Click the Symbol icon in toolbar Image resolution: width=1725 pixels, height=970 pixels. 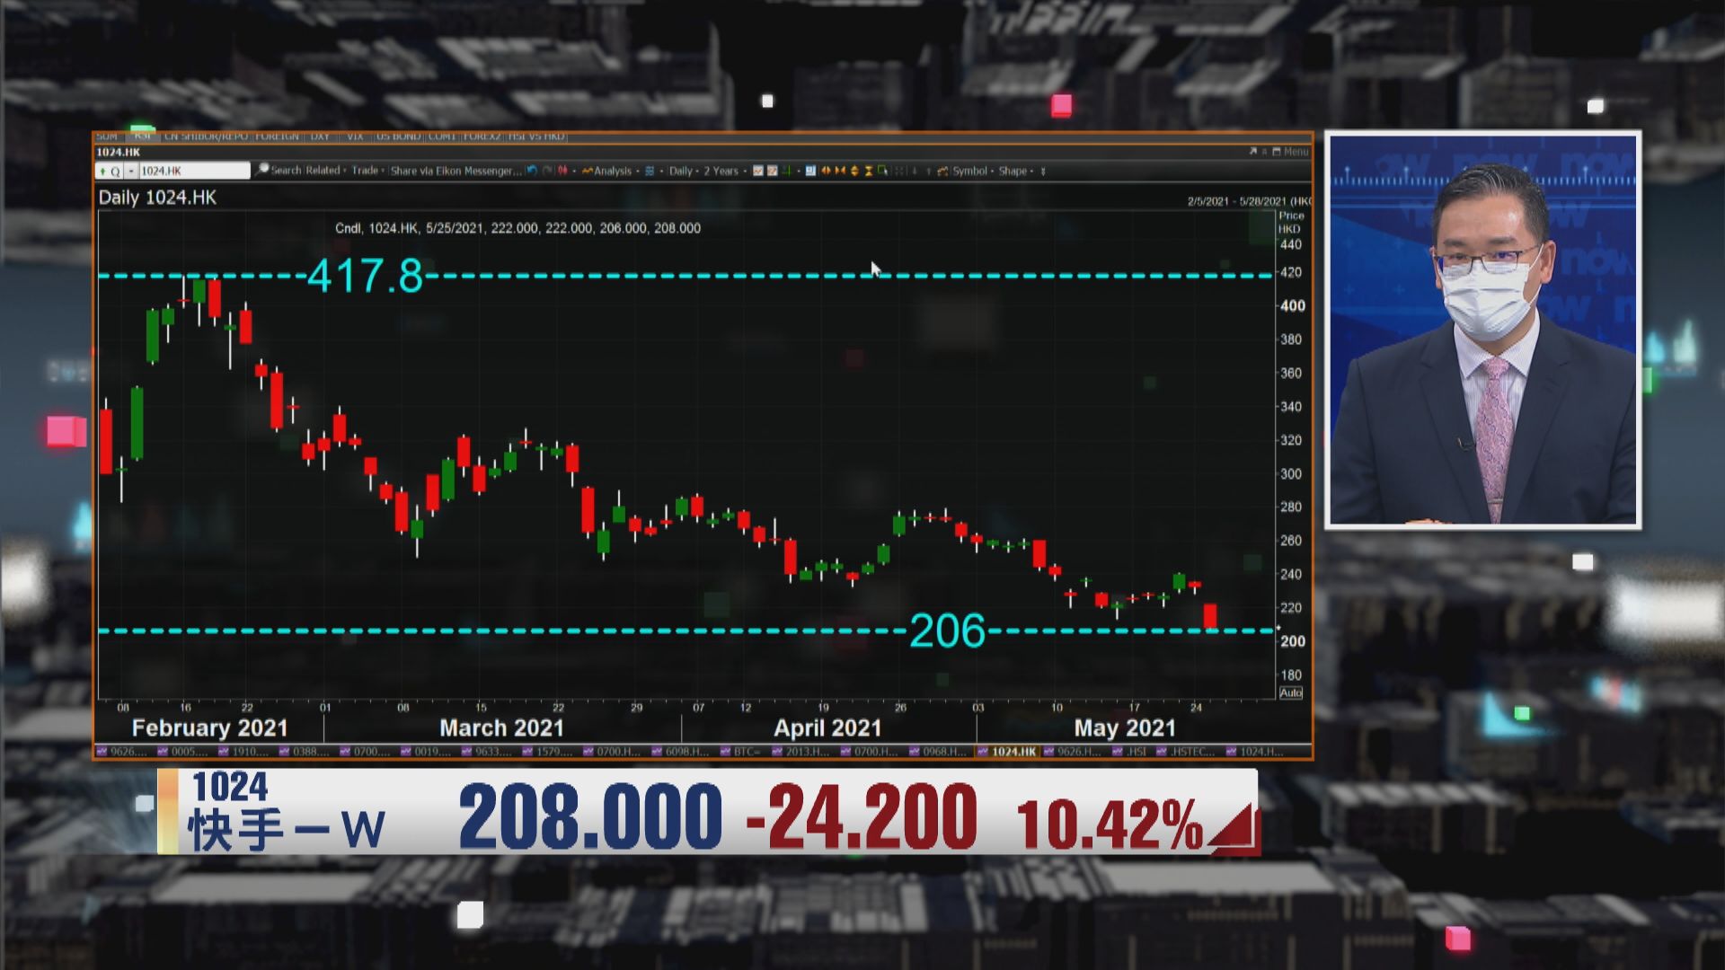[x=942, y=171]
